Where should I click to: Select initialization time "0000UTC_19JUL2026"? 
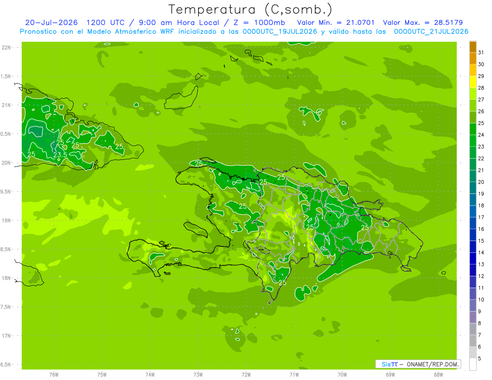[x=280, y=32]
